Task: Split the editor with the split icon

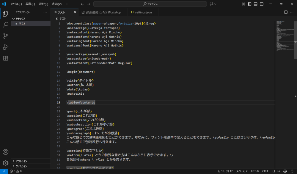Action: pyautogui.click(x=286, y=12)
